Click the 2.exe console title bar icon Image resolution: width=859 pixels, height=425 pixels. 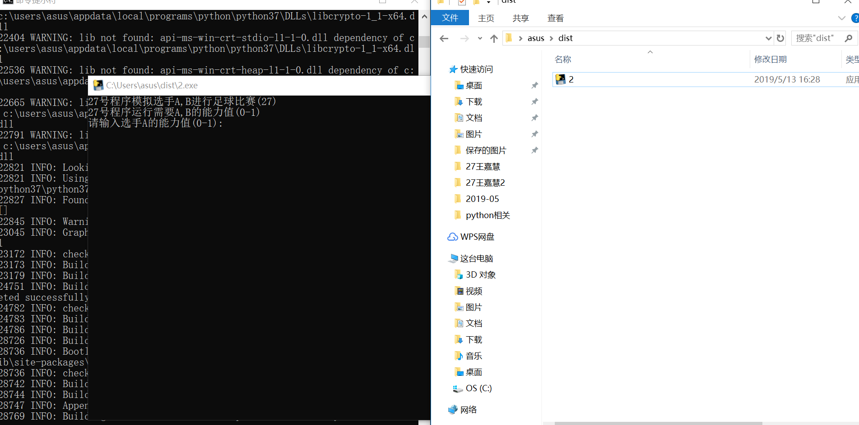98,86
